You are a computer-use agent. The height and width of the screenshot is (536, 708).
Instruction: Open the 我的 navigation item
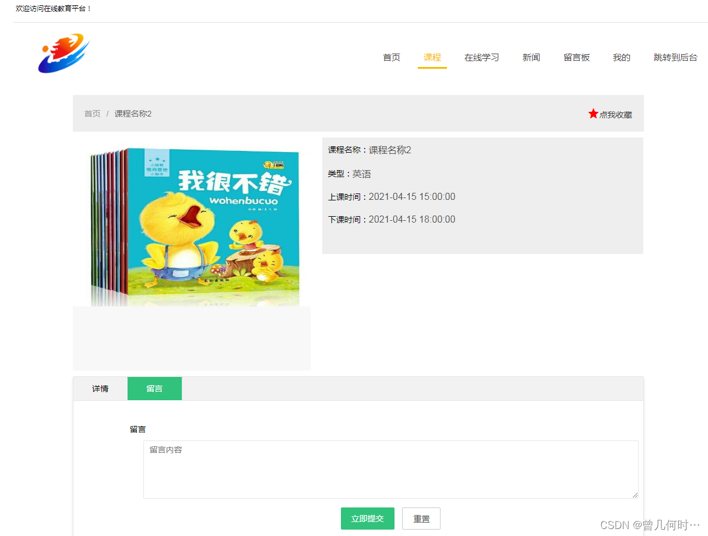coord(622,57)
